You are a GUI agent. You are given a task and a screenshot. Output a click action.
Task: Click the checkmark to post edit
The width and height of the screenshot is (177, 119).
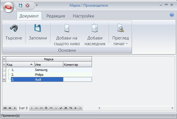(x=61, y=108)
